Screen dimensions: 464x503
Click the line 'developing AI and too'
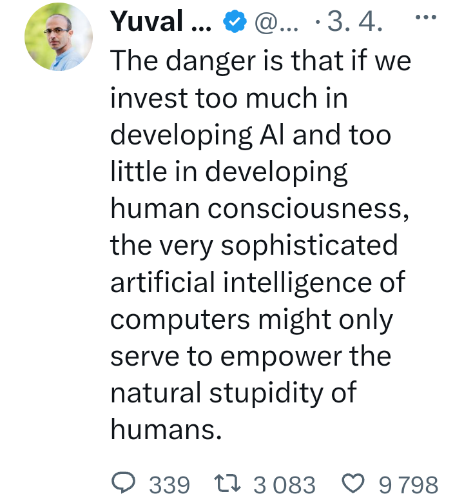coord(251,135)
